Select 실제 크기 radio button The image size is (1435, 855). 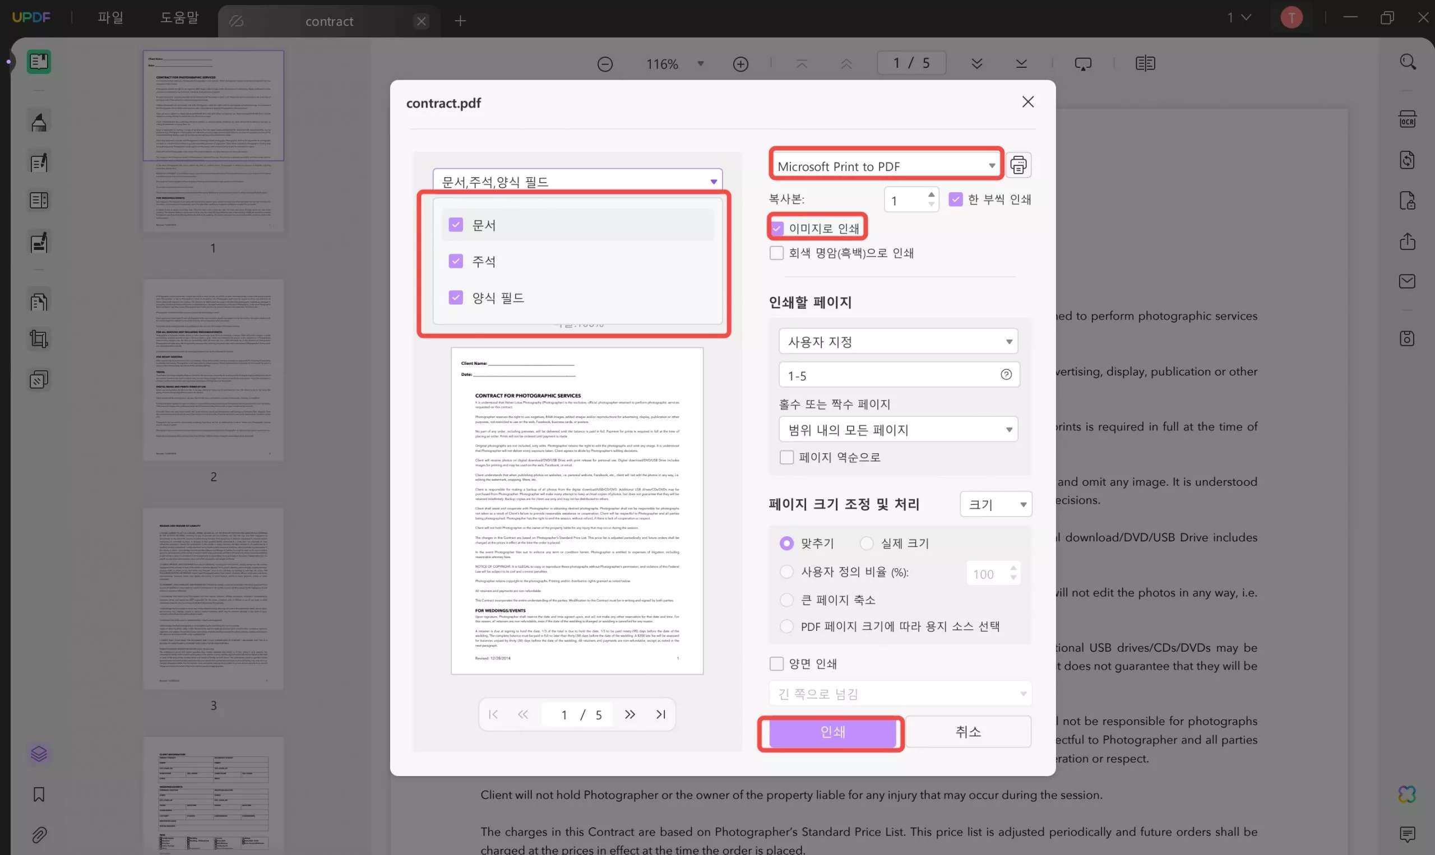pyautogui.click(x=866, y=543)
